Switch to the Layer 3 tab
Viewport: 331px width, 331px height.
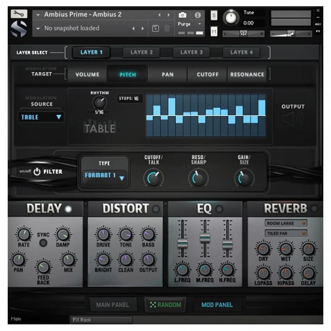pos(191,52)
